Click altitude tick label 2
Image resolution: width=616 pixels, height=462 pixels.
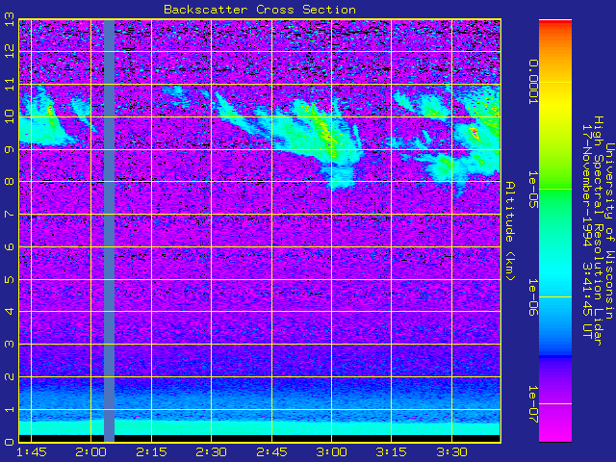pos(10,376)
